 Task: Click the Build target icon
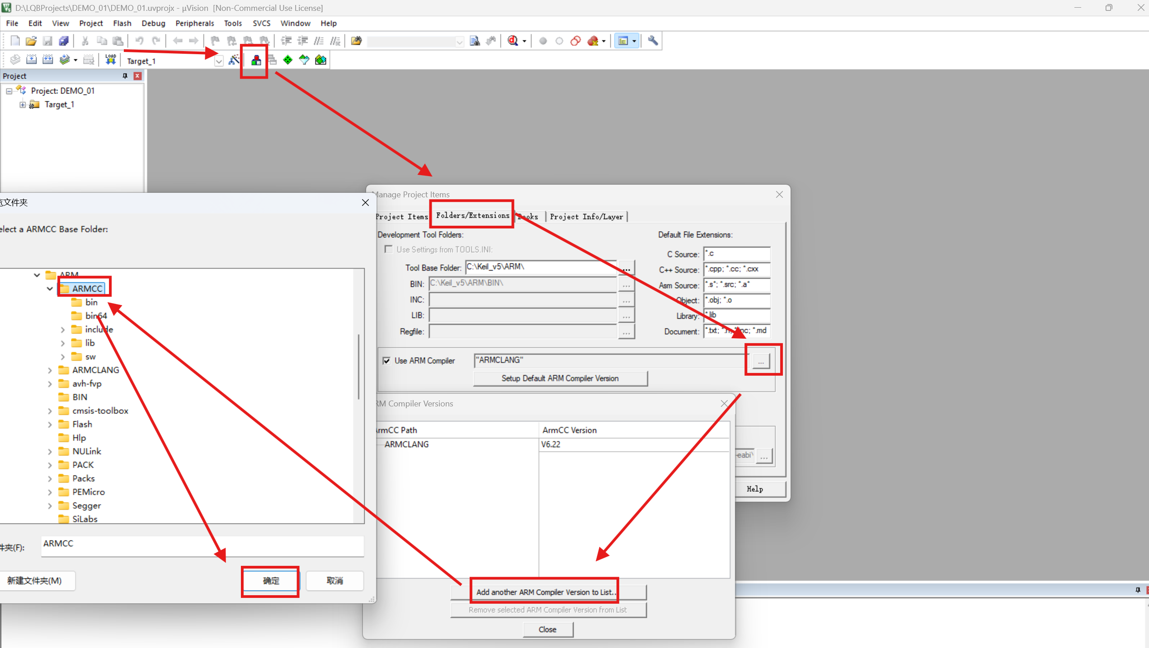click(31, 60)
